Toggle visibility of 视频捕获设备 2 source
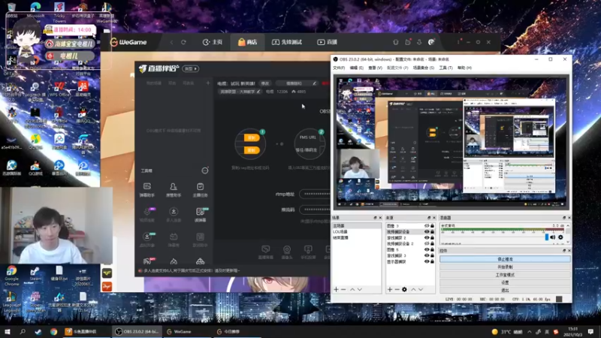The width and height of the screenshot is (601, 338). coord(427,243)
